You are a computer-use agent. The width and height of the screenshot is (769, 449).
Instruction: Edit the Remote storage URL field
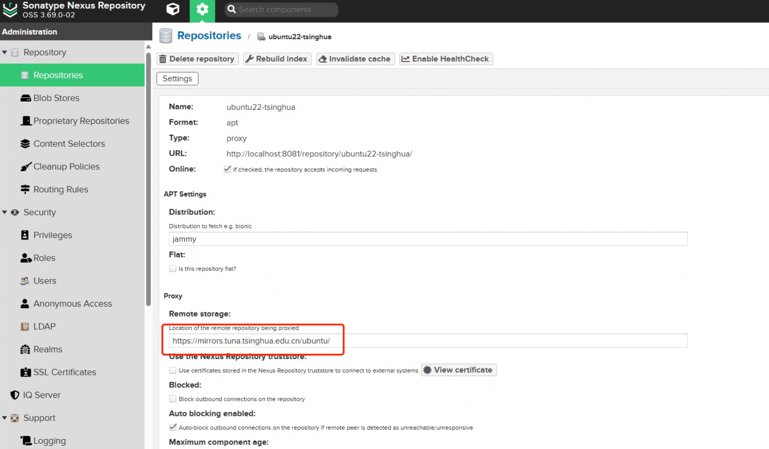click(x=428, y=341)
